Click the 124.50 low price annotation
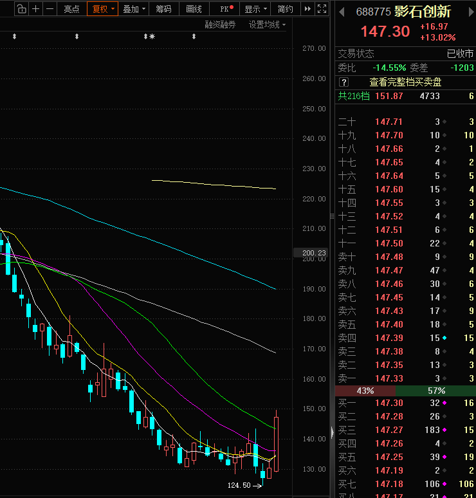The height and width of the screenshot is (498, 476). [239, 485]
